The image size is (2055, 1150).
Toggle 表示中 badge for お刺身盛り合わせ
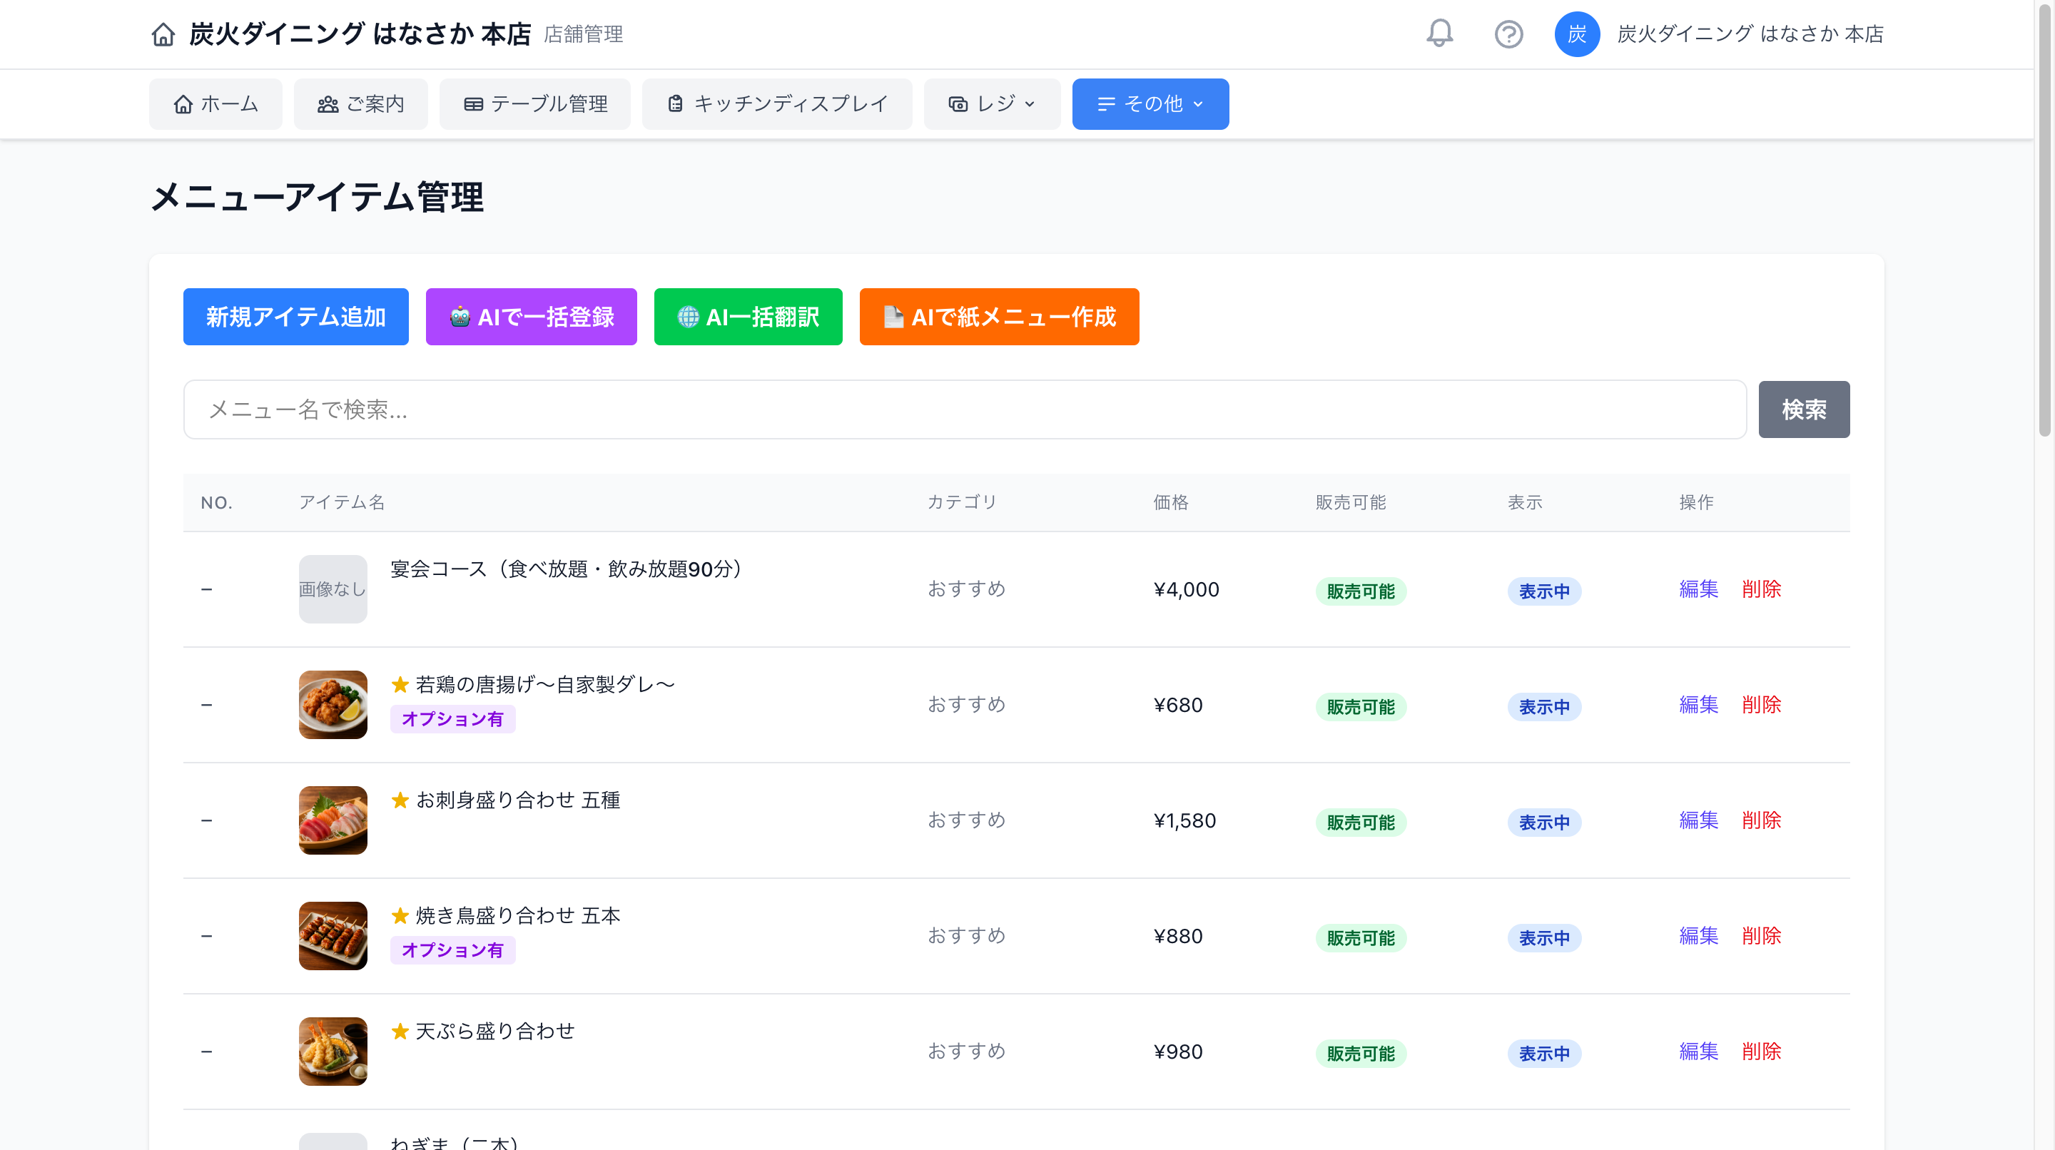point(1543,823)
